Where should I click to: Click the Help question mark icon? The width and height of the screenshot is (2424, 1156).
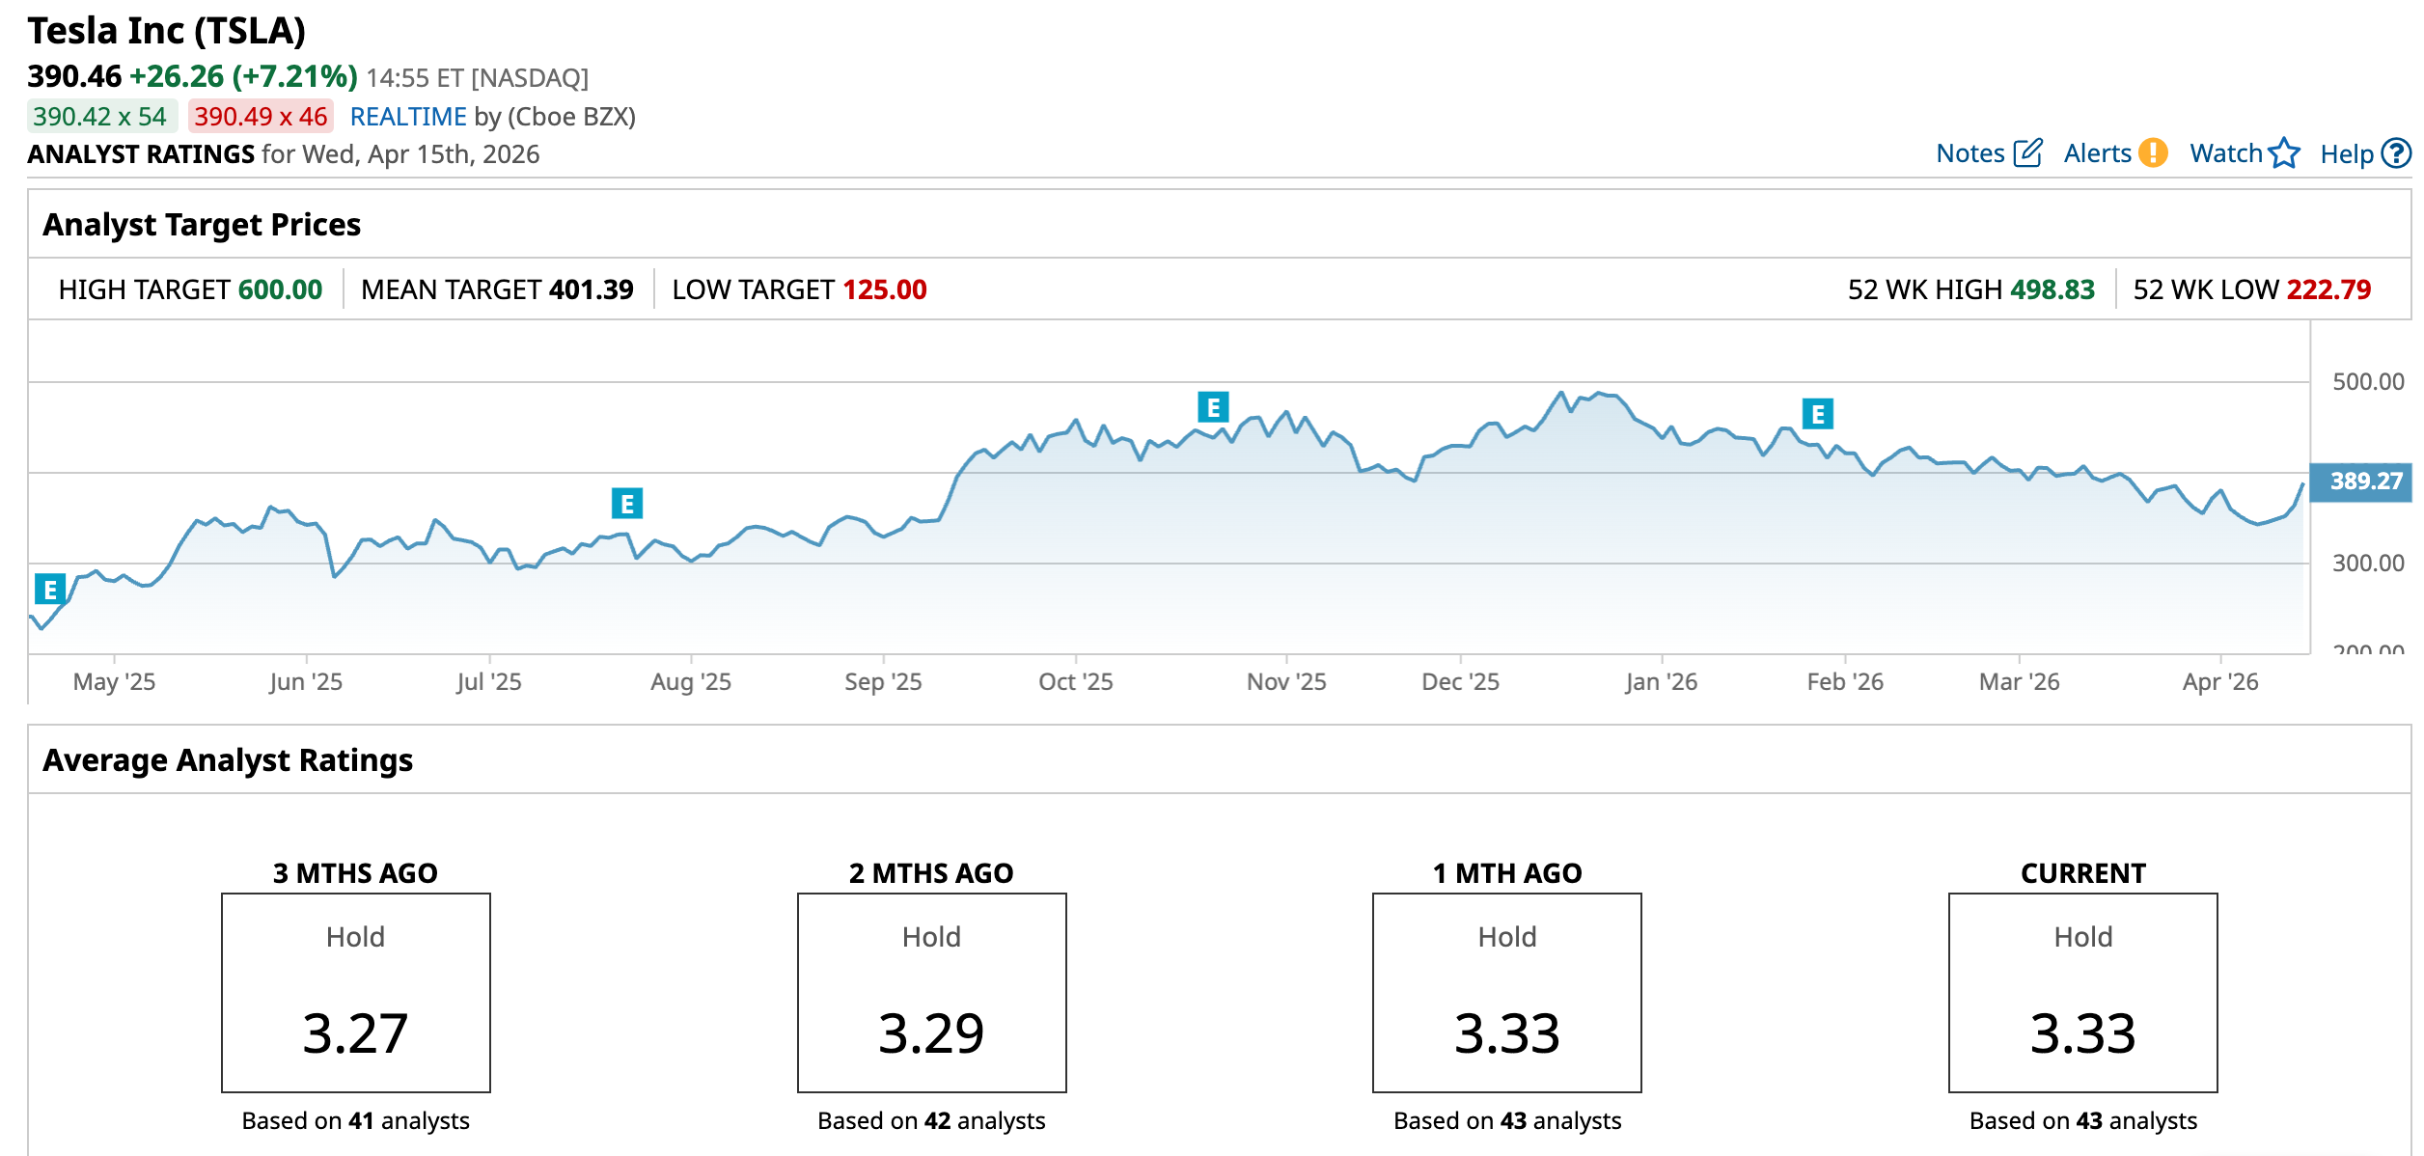2395,153
